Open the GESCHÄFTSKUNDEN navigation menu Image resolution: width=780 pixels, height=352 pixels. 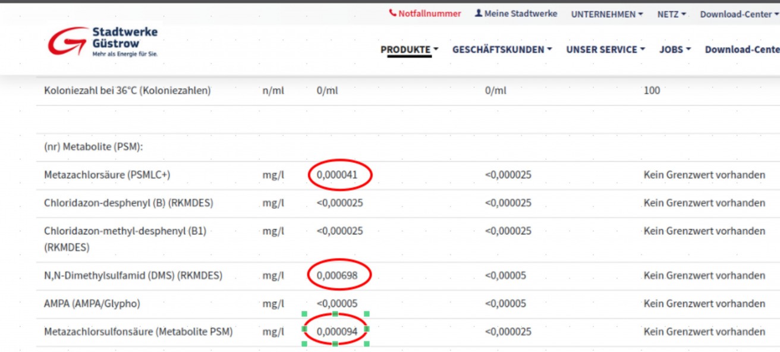pyautogui.click(x=502, y=50)
